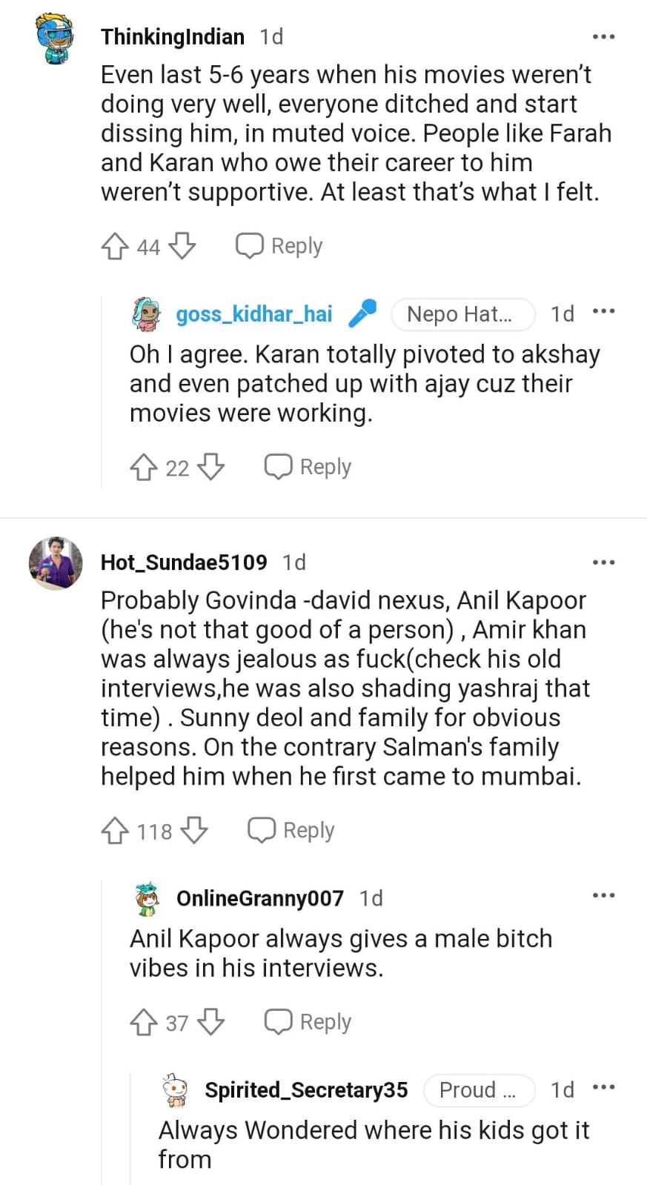Open three-dot menu on goss_kidhar_hai's reply
This screenshot has width=647, height=1185.
click(603, 312)
